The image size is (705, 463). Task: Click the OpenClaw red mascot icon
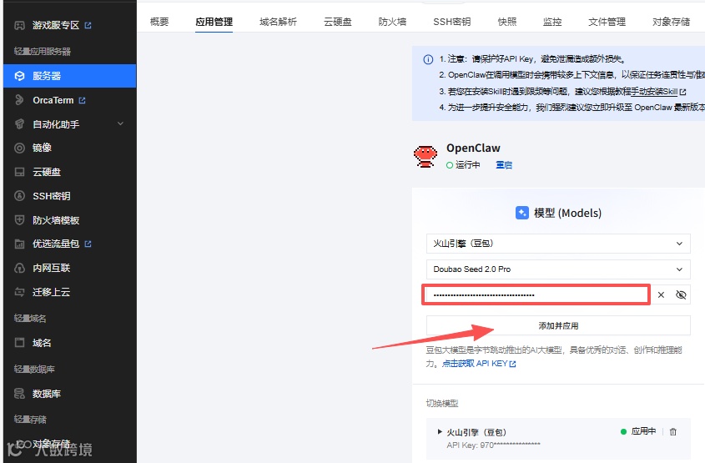click(426, 156)
